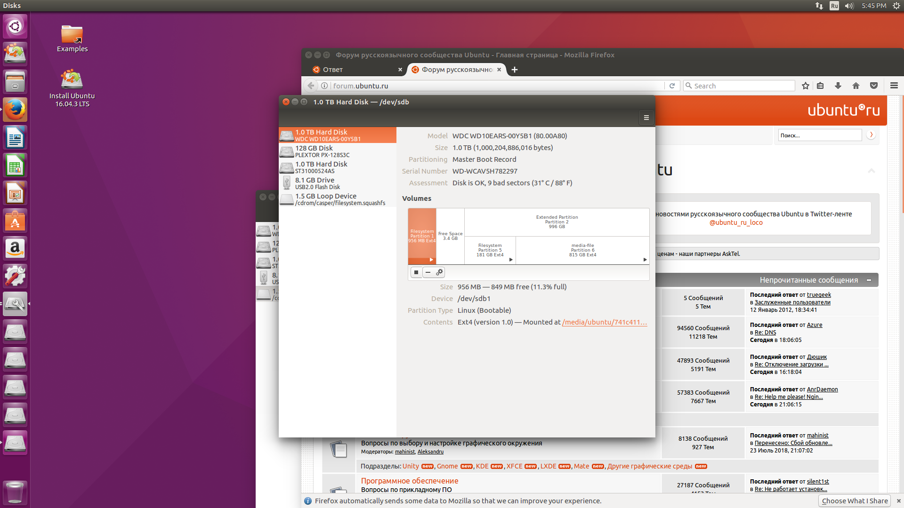Open the Disks hamburger menu

[646, 118]
